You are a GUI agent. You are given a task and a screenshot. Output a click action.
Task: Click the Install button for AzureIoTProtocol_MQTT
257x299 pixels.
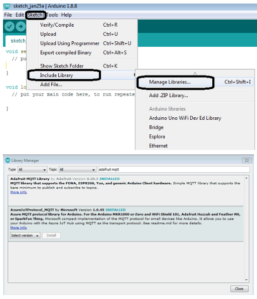click(51, 236)
